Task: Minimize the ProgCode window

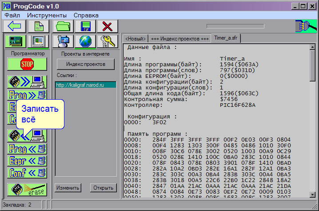Action: pos(295,6)
